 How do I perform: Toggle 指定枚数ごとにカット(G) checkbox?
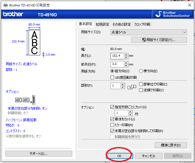[x=128, y=107]
